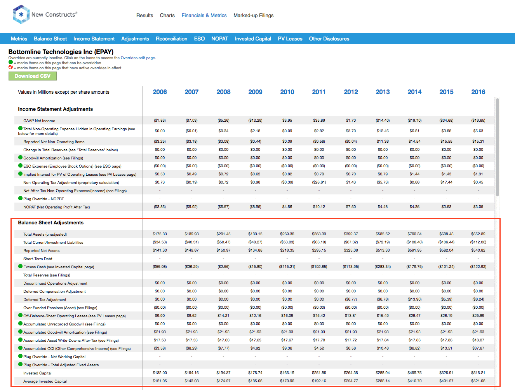
Task: Click 2011 GAAP Net Income value $35.89
Action: coord(319,120)
